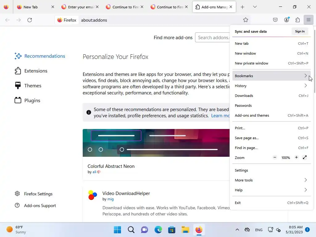This screenshot has height=237, width=316.
Task: Bookmark this page with the star icon
Action: tap(245, 20)
